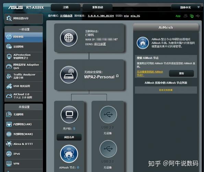
Task: Open the WAN settings globe icon
Action: pyautogui.click(x=9, y=134)
